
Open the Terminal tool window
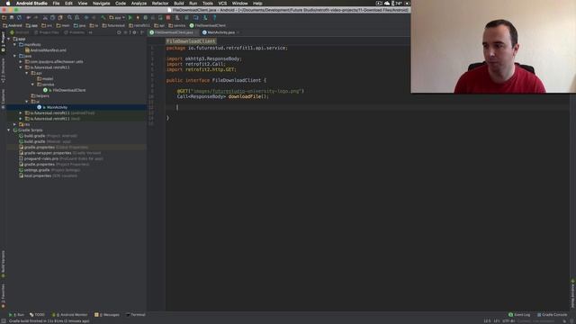[x=136, y=315]
